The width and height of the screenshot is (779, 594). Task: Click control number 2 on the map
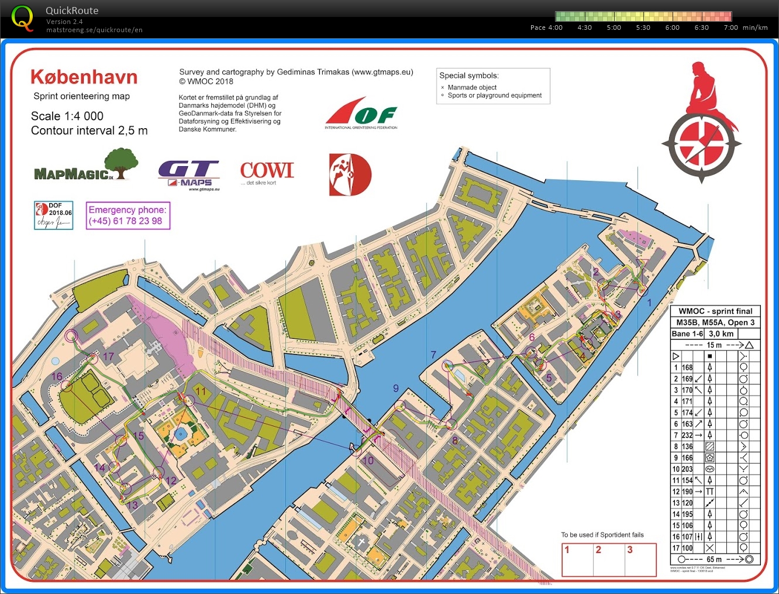596,272
